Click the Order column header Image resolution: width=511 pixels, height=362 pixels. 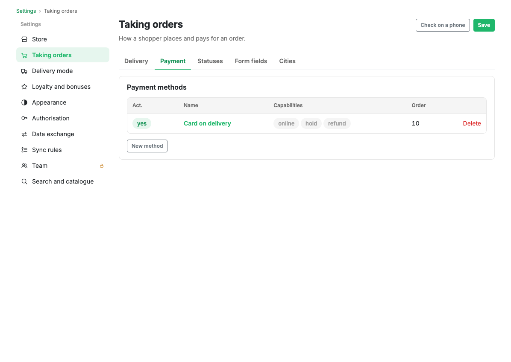tap(419, 105)
